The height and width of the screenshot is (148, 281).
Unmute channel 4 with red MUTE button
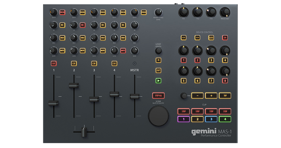click(x=123, y=50)
